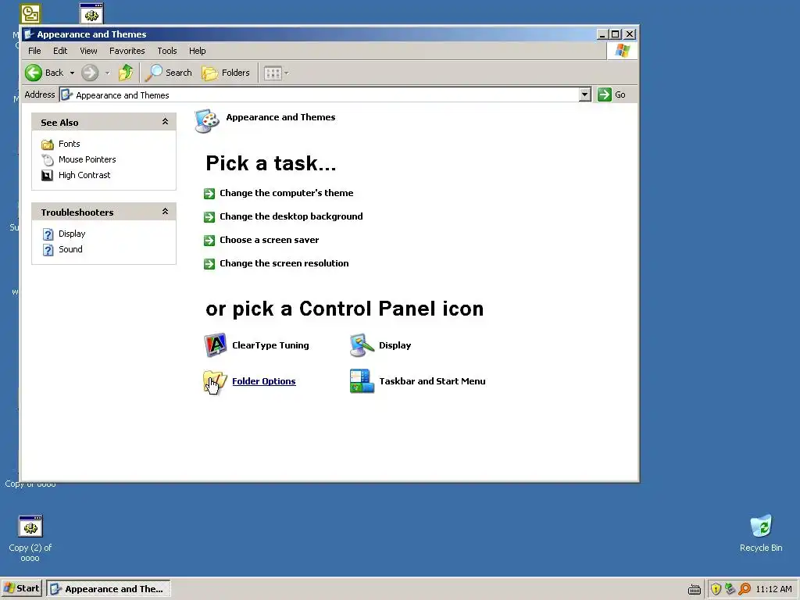Open the Display control panel link
The width and height of the screenshot is (800, 600).
[x=395, y=345]
